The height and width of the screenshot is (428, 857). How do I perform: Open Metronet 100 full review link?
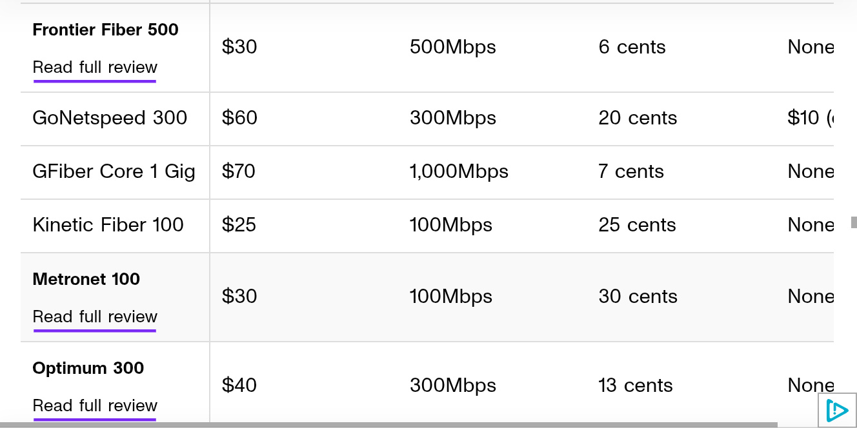(95, 317)
